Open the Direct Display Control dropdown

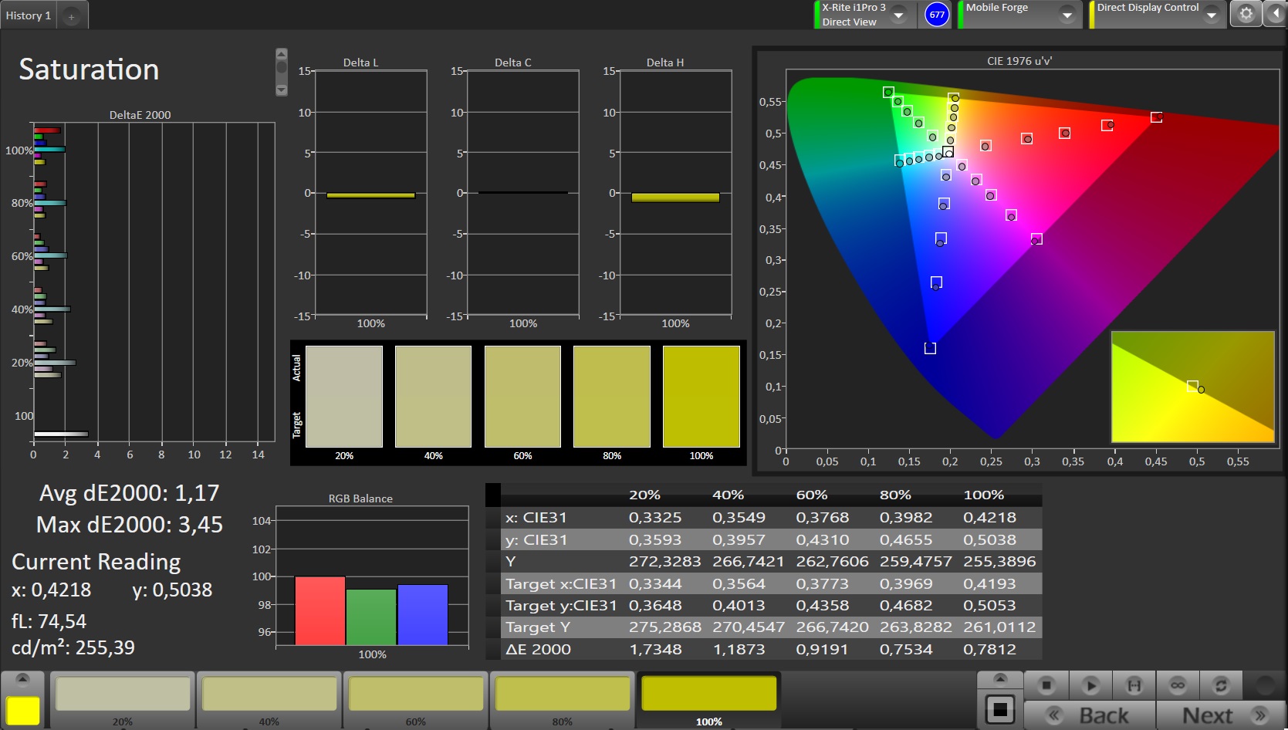(1211, 15)
